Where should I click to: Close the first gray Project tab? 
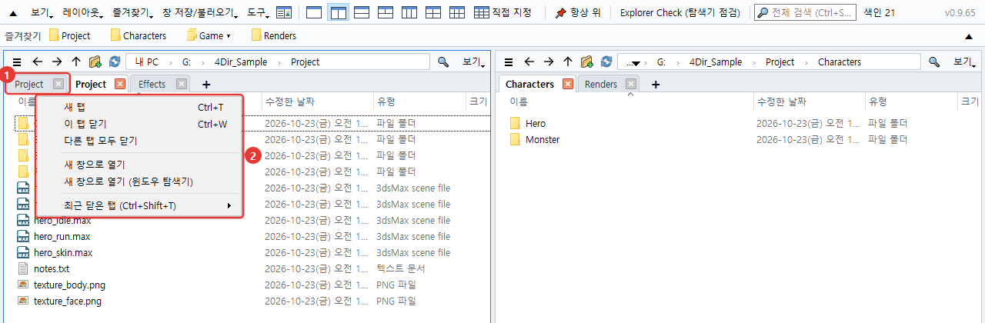[58, 84]
